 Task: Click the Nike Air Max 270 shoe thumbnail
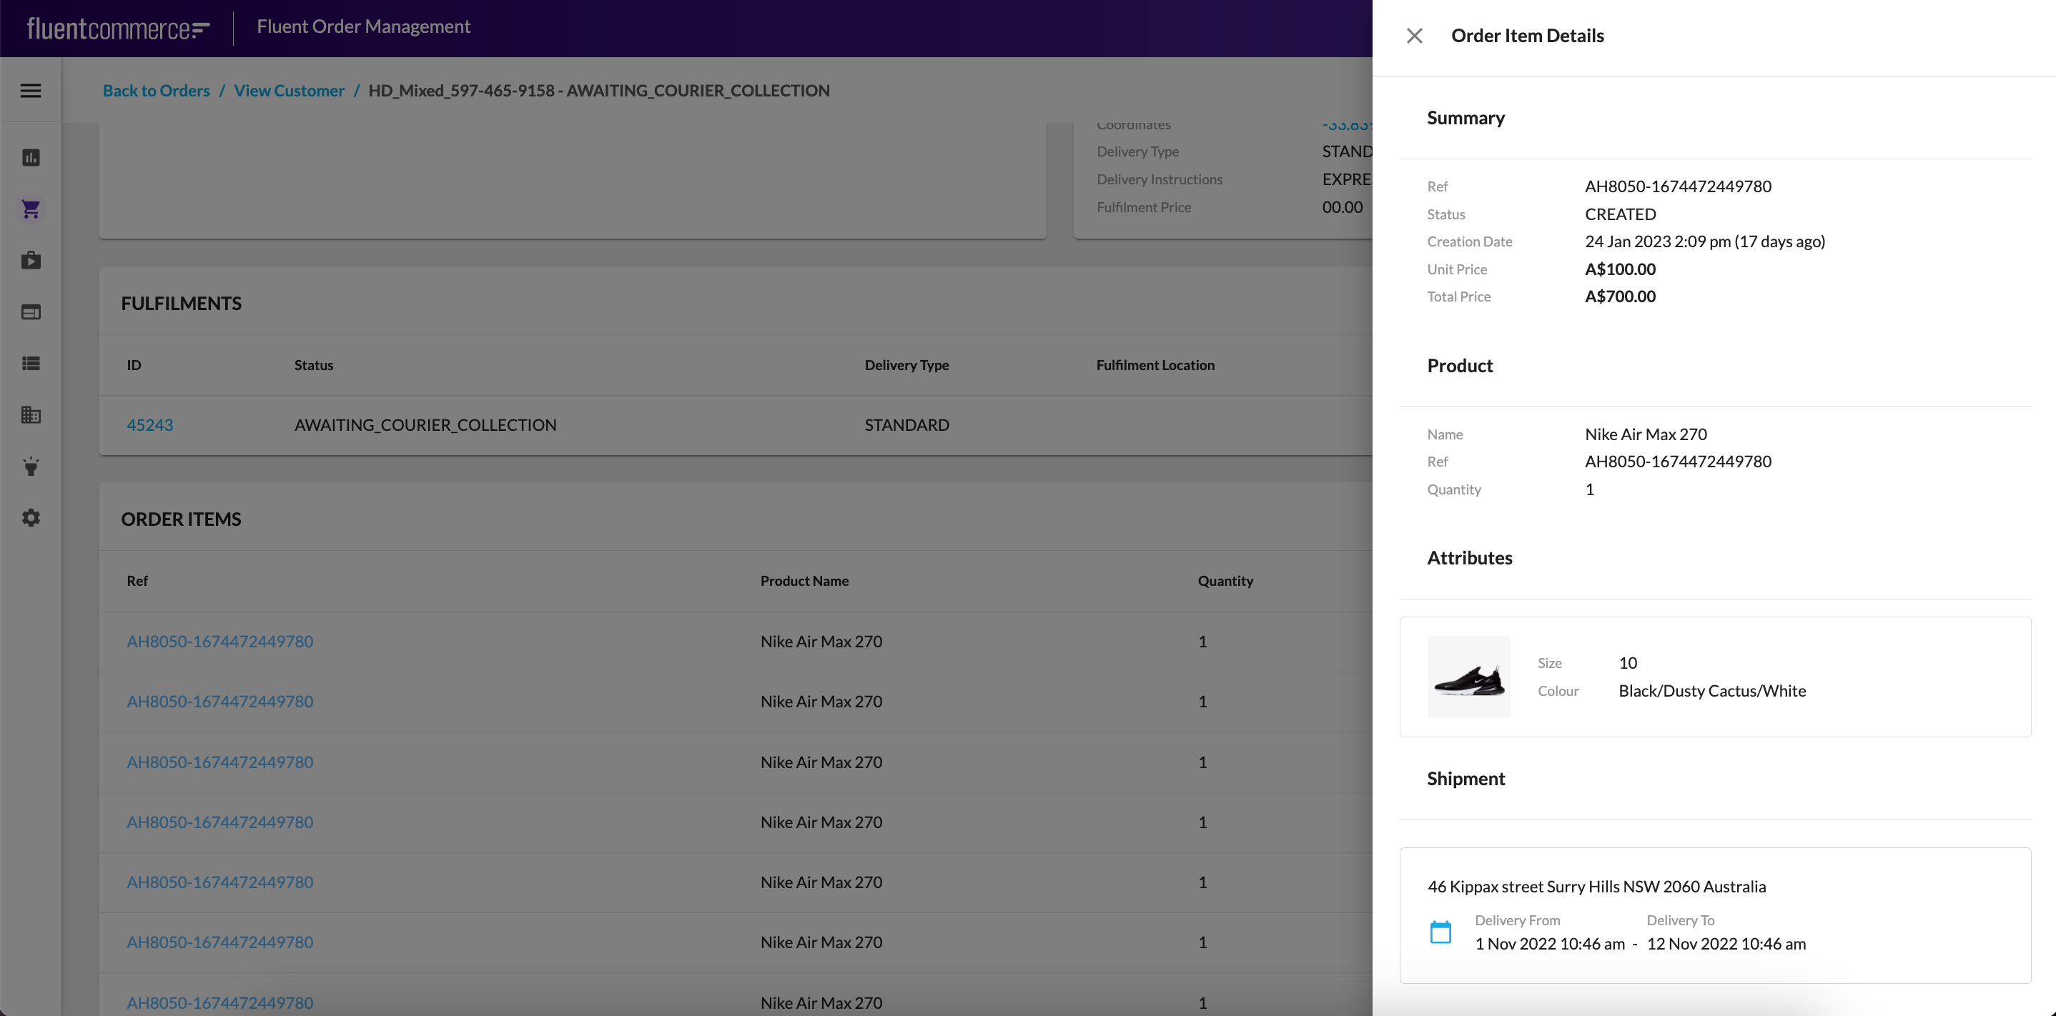(1468, 677)
